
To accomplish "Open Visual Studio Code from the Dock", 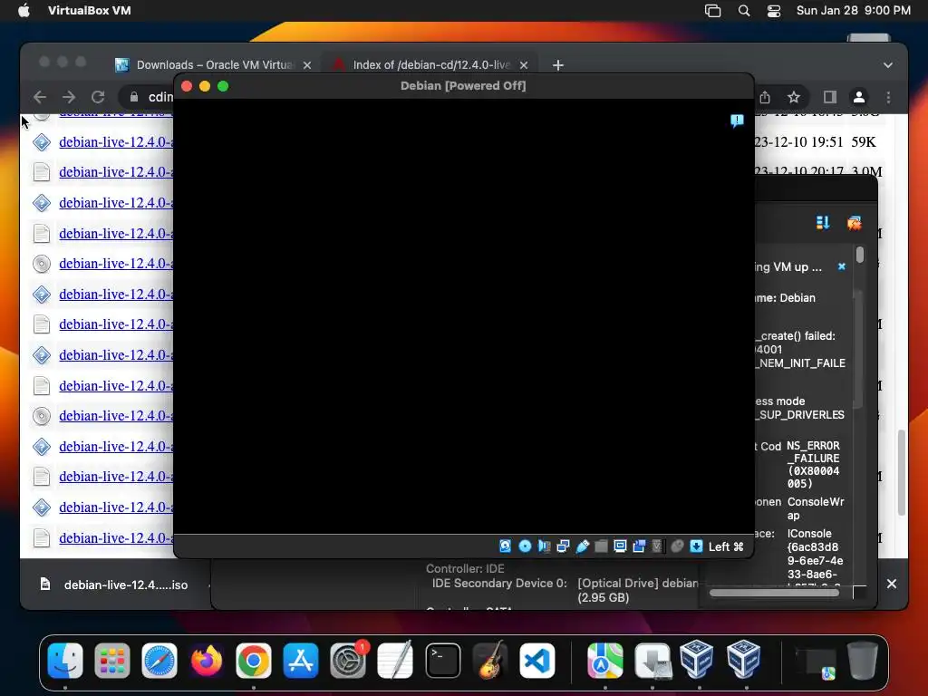I will point(537,661).
